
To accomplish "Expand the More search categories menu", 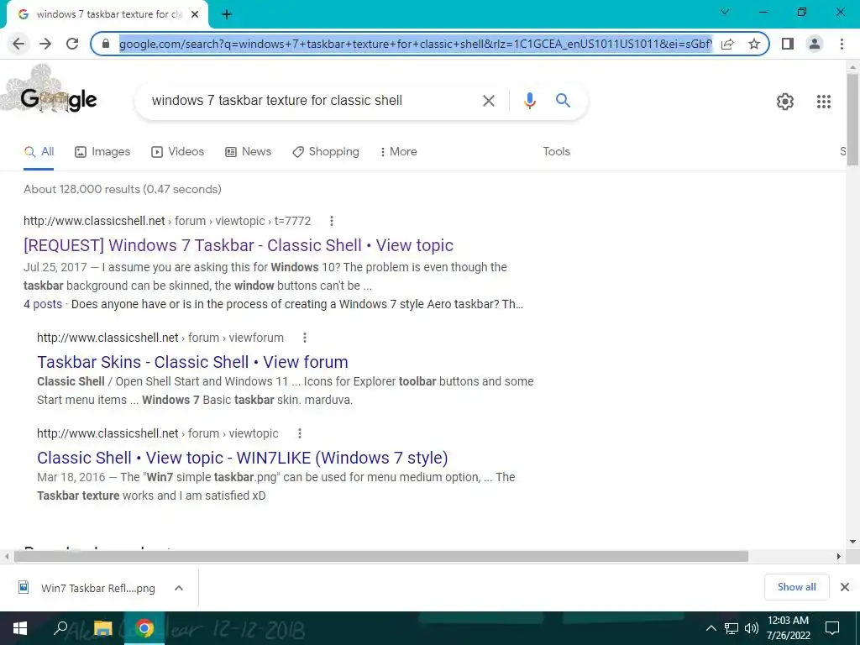I will [x=399, y=152].
